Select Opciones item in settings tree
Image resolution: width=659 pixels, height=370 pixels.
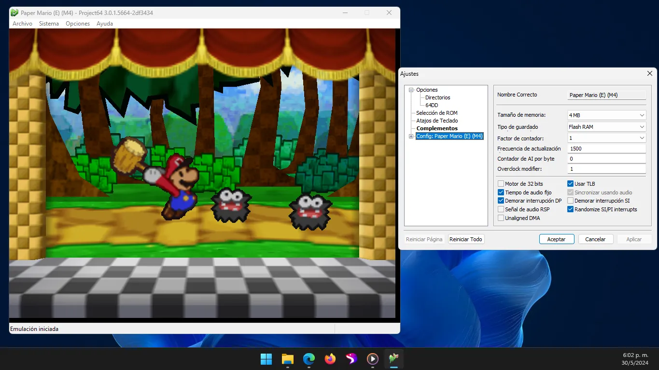[x=427, y=90]
